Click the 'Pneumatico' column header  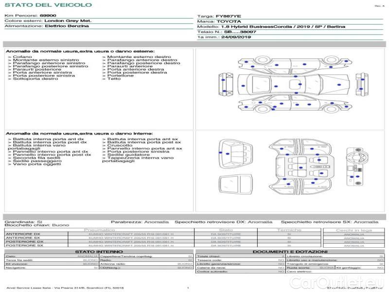(100, 230)
